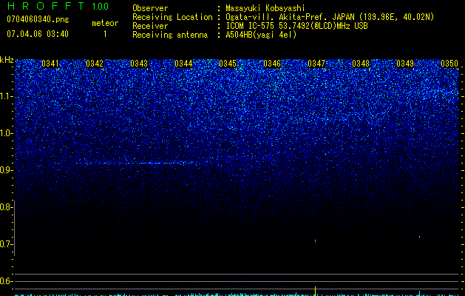This screenshot has width=465, height=296.
Task: Click the 0346 time marker
Action: point(272,64)
